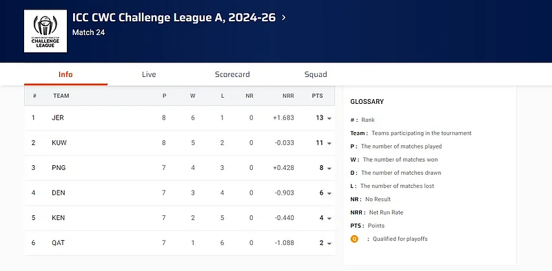Select the Info tab
The height and width of the screenshot is (271, 552).
pyautogui.click(x=65, y=74)
